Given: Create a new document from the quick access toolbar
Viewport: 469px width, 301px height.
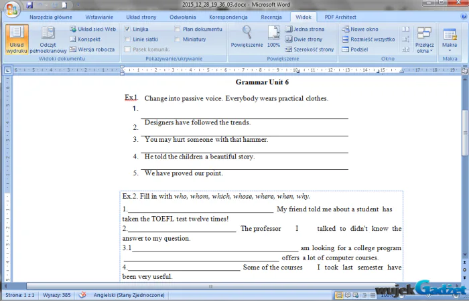Looking at the screenshot, I should (x=64, y=5).
